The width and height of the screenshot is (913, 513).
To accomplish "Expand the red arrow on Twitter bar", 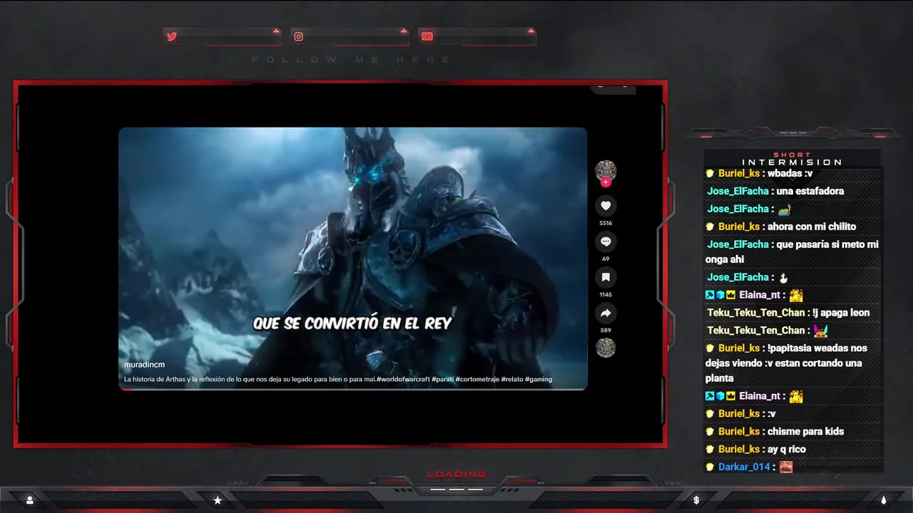I will pyautogui.click(x=276, y=31).
